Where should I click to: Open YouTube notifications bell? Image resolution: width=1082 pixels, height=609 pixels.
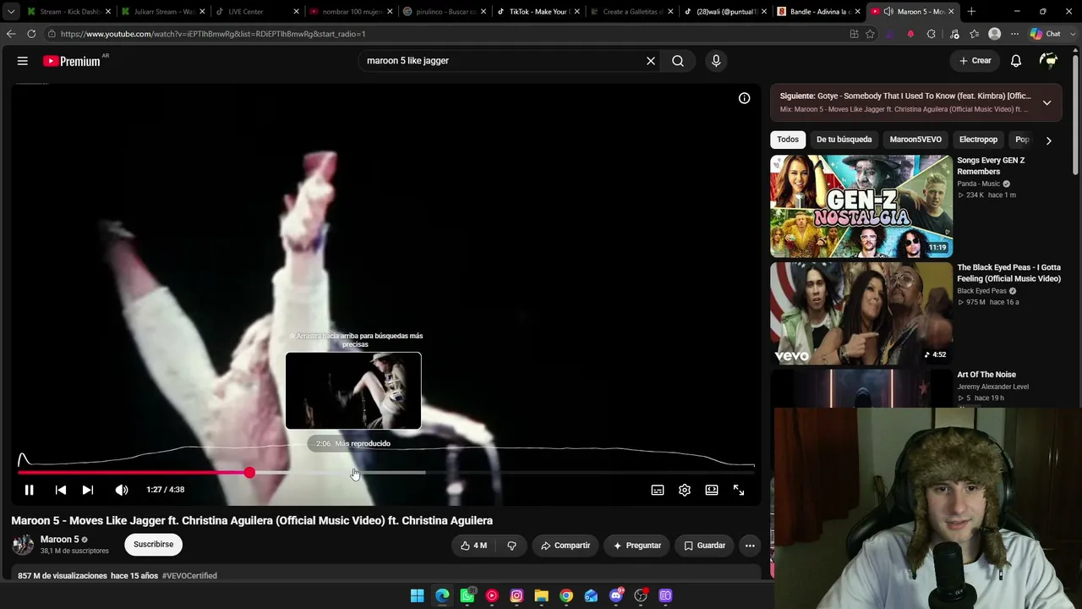[1016, 61]
